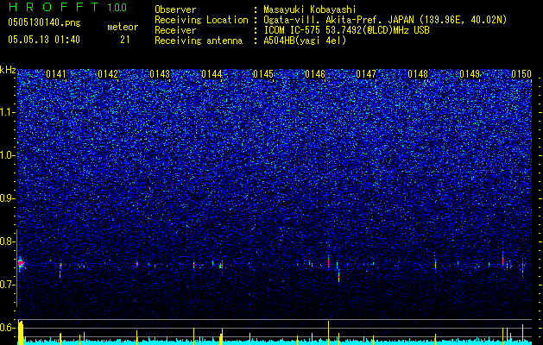
Task: Click the 0148 time marker
Action: click(418, 74)
